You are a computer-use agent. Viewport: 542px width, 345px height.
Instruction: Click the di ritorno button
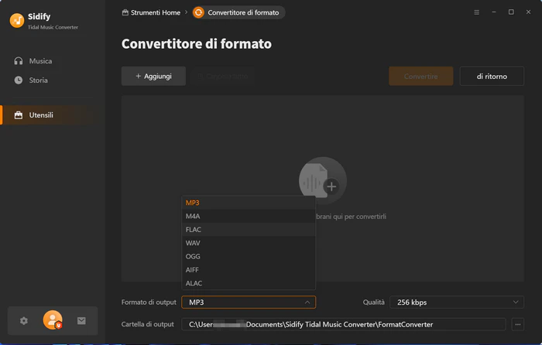tap(492, 77)
